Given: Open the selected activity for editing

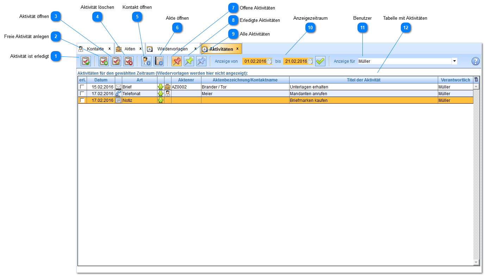Looking at the screenshot, I should coord(116,61).
